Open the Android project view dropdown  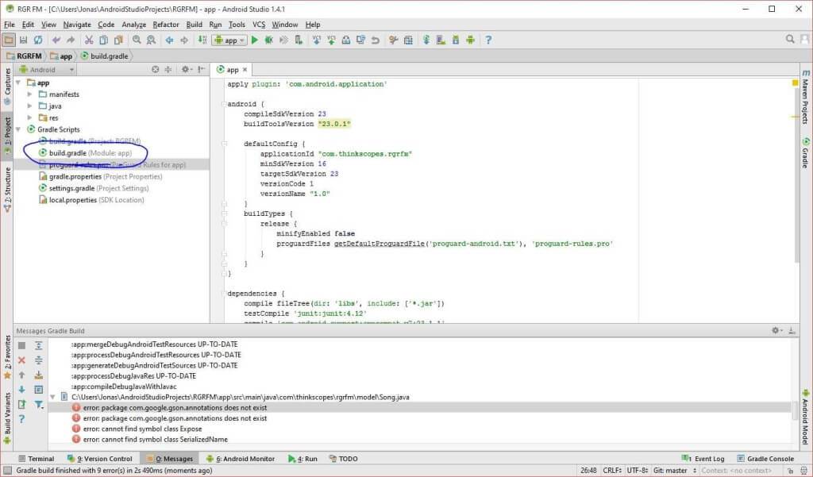(46, 70)
